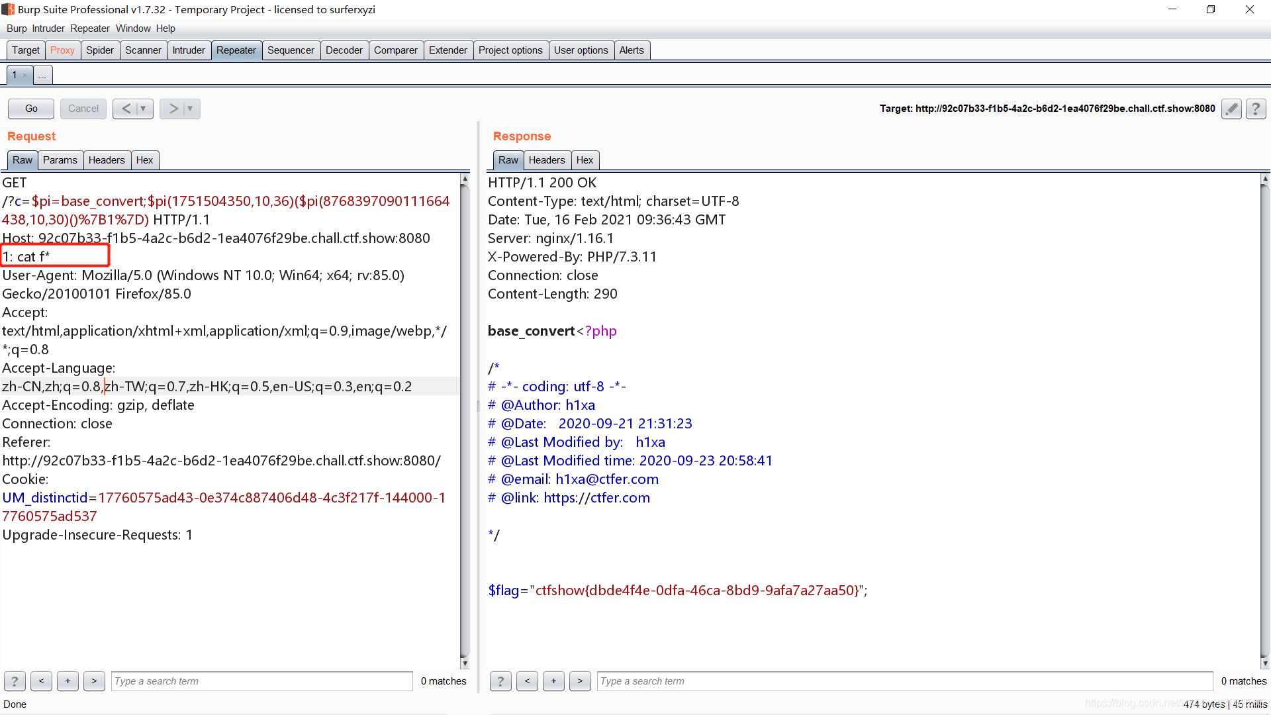This screenshot has height=715, width=1271.
Task: Switch to the Comparer tab
Action: click(x=396, y=50)
